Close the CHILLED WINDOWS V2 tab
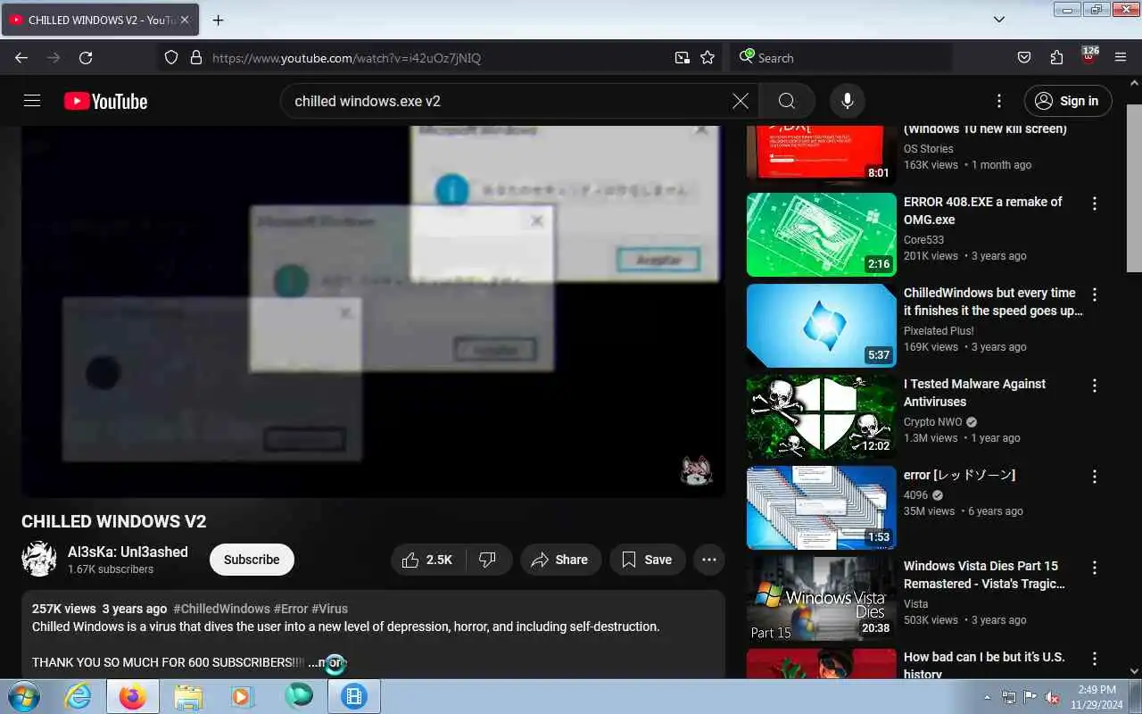Viewport: 1142px width, 714px height. (x=185, y=20)
